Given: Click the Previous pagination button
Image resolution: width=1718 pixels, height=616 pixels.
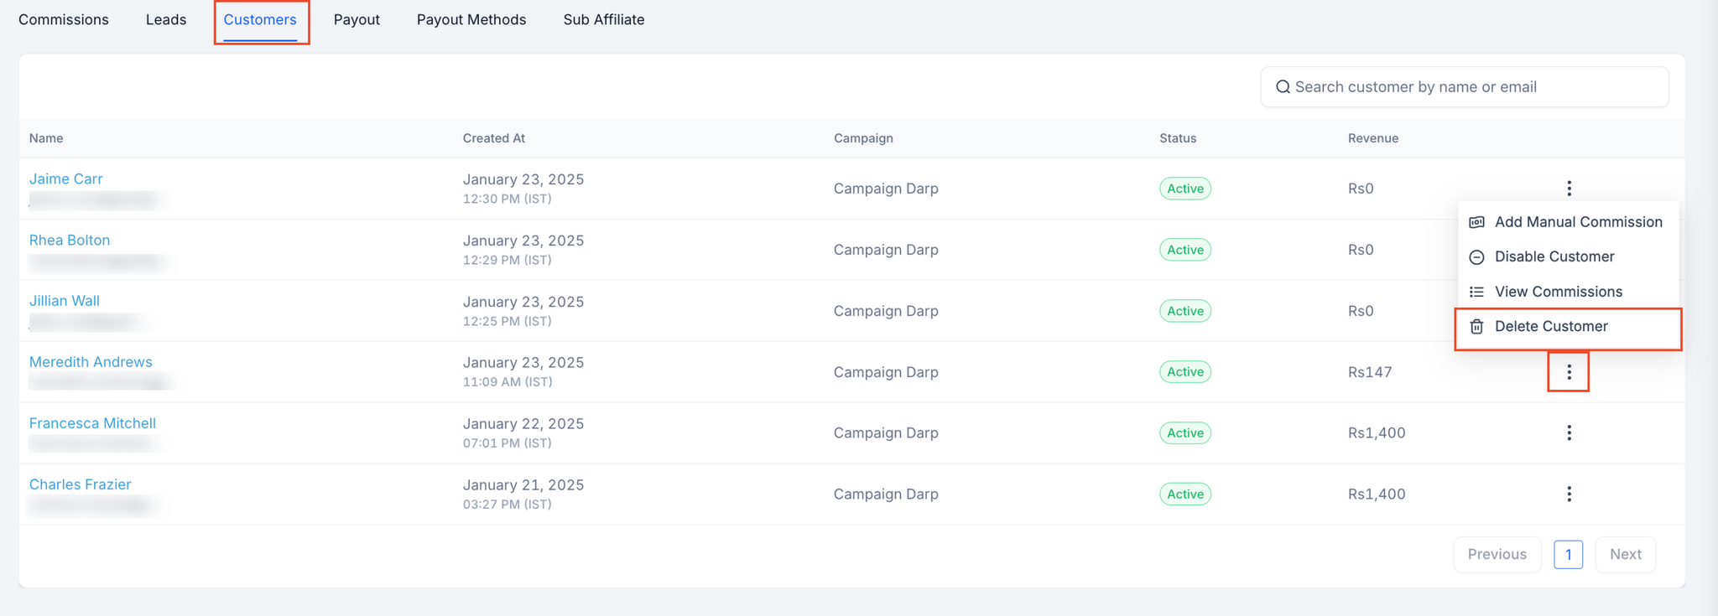Looking at the screenshot, I should click(1497, 554).
